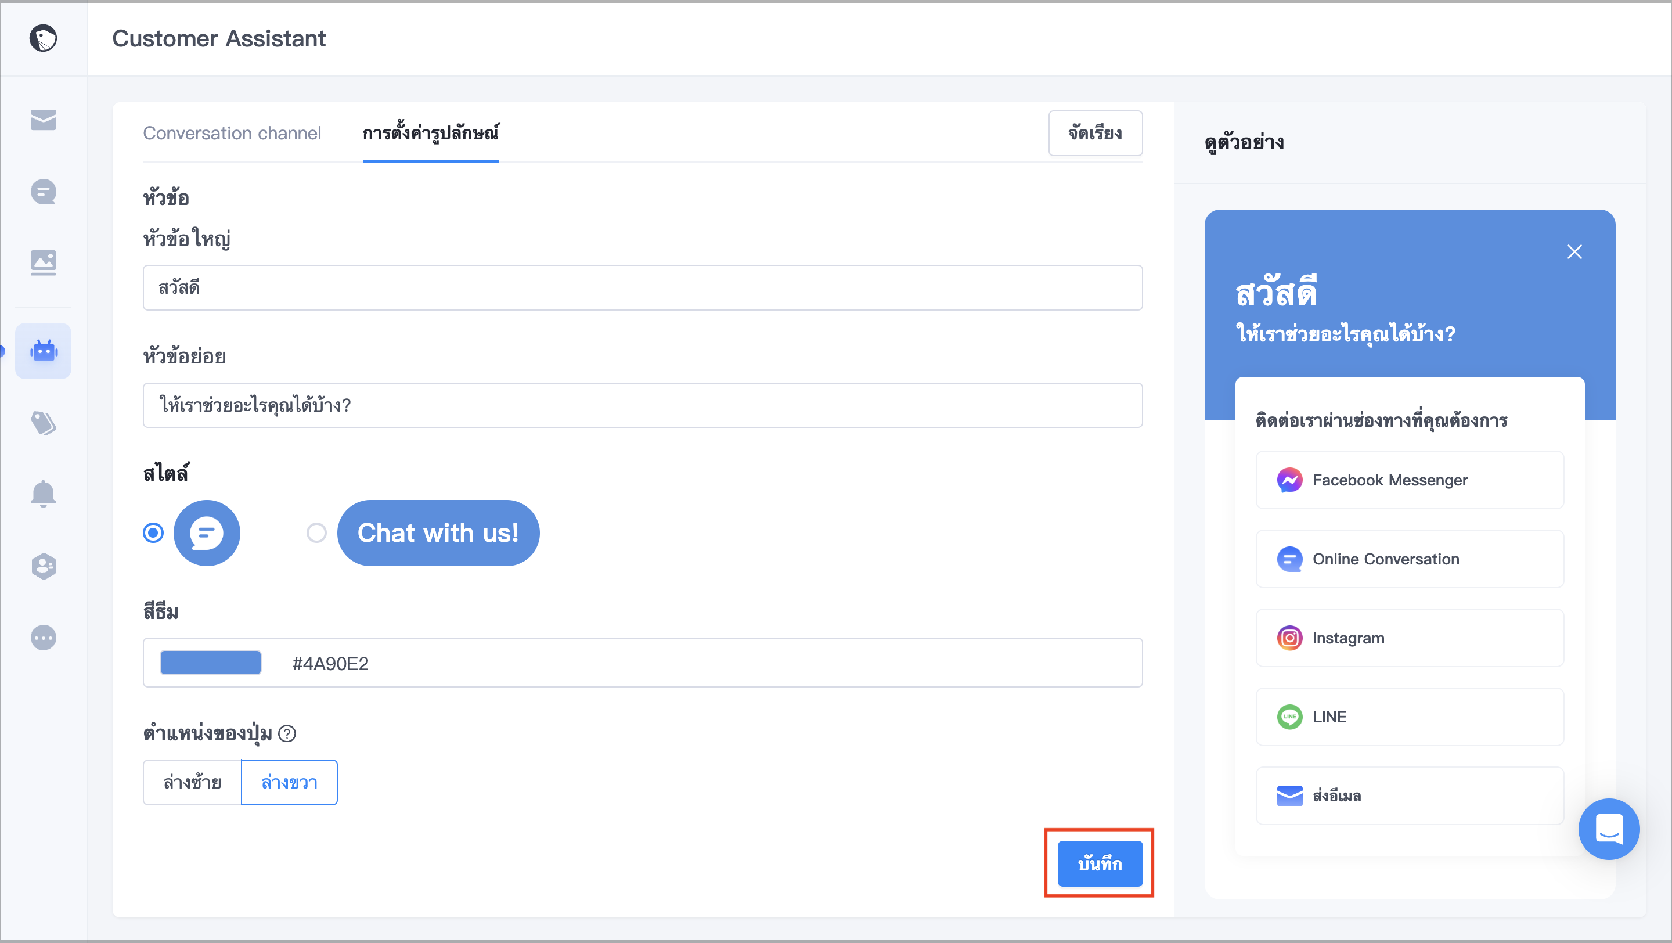The height and width of the screenshot is (943, 1672).
Task: Open the contacts hexagon sidebar icon
Action: click(x=43, y=566)
